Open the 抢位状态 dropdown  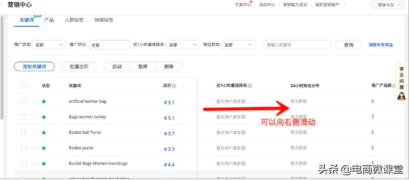click(238, 45)
